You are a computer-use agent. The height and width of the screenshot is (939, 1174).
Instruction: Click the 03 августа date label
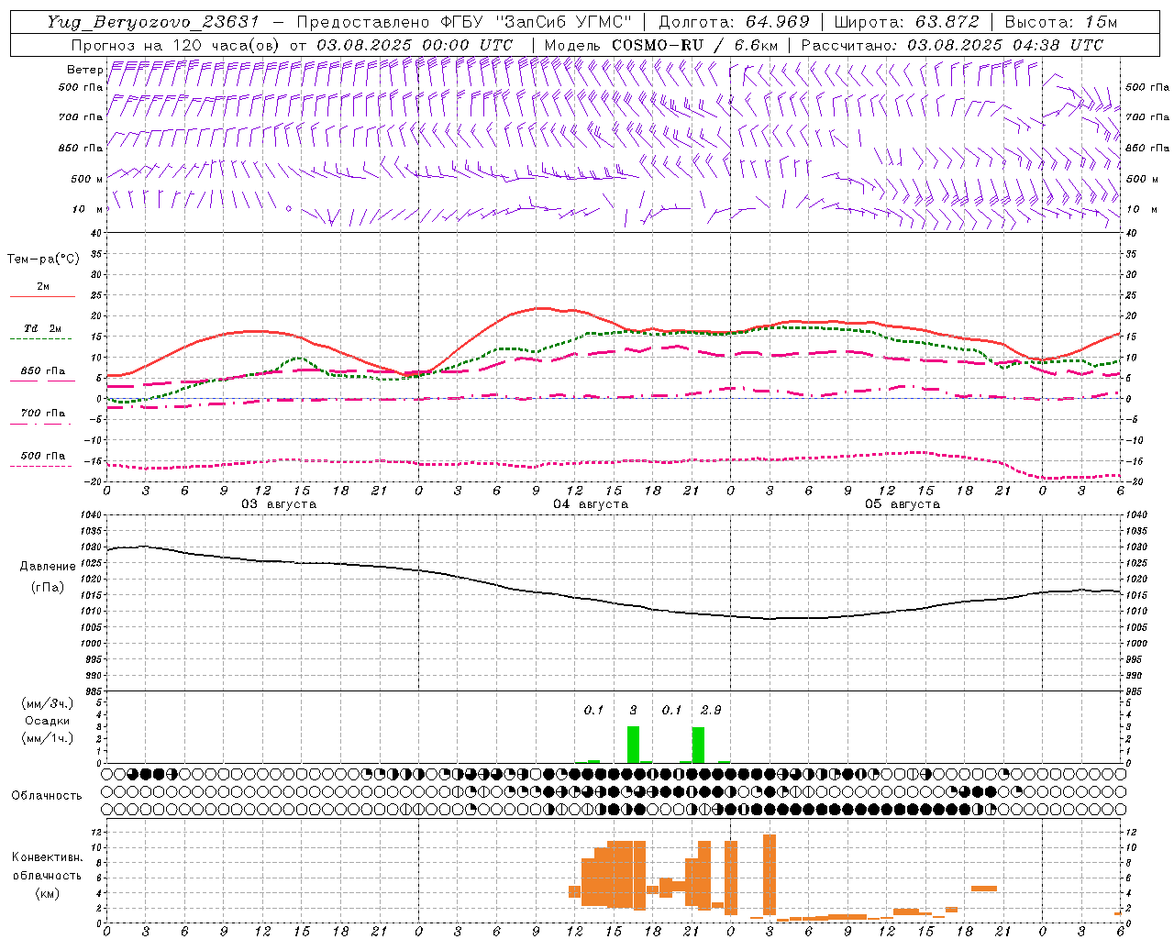pos(279,504)
